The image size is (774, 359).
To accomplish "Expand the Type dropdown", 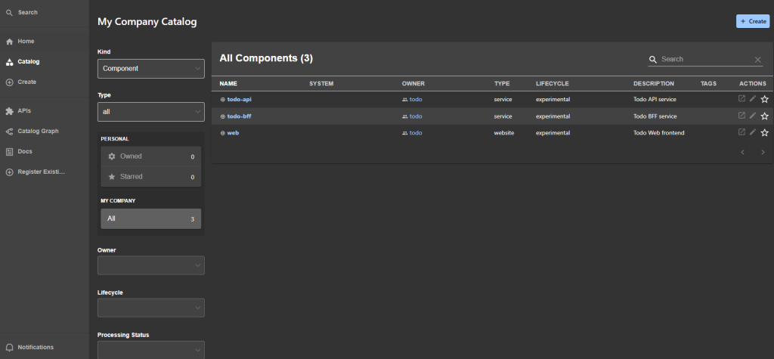I will 151,112.
